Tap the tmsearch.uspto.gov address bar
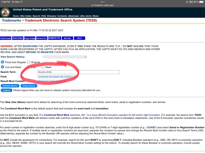The width and height of the screenshot is (205, 153). pos(102,5)
